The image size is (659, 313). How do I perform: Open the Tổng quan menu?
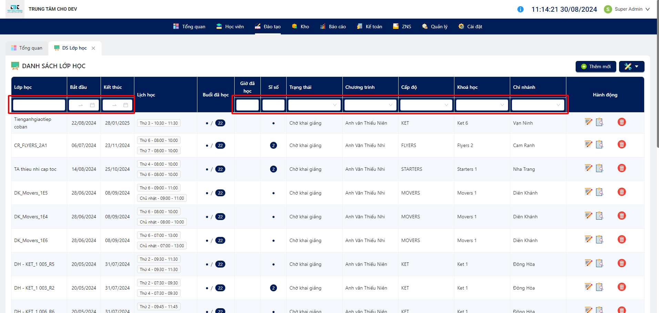click(189, 27)
